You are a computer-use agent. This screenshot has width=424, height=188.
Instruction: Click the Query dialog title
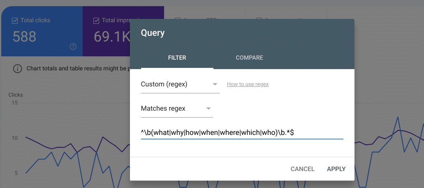153,33
